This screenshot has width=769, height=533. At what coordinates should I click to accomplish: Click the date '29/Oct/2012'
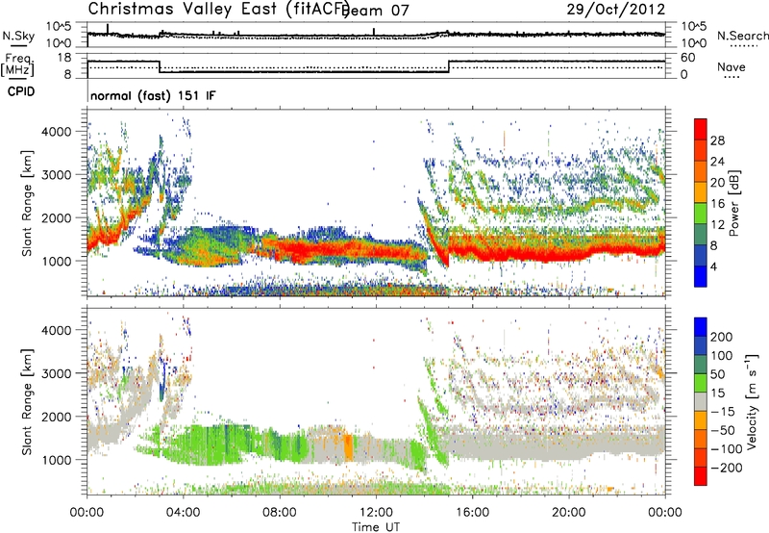[616, 9]
